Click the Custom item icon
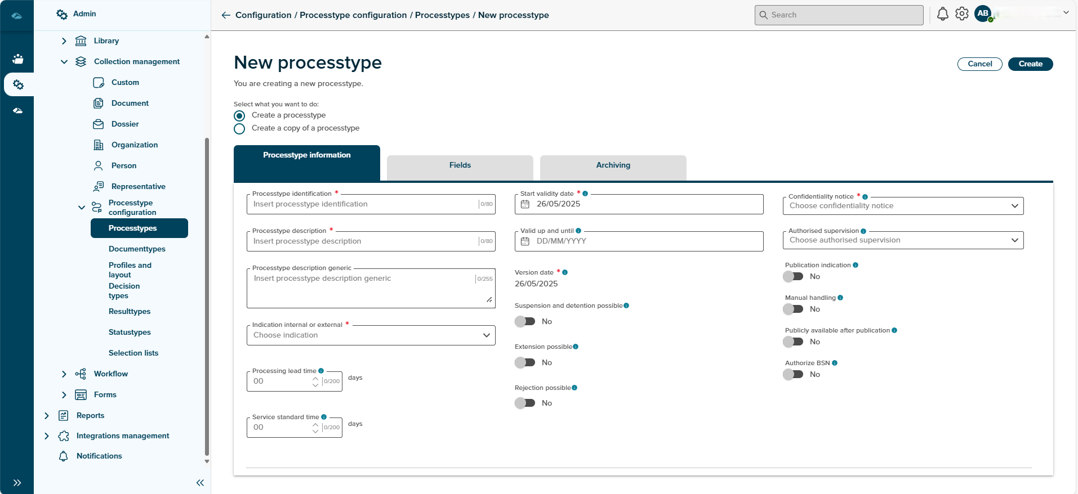 (99, 82)
